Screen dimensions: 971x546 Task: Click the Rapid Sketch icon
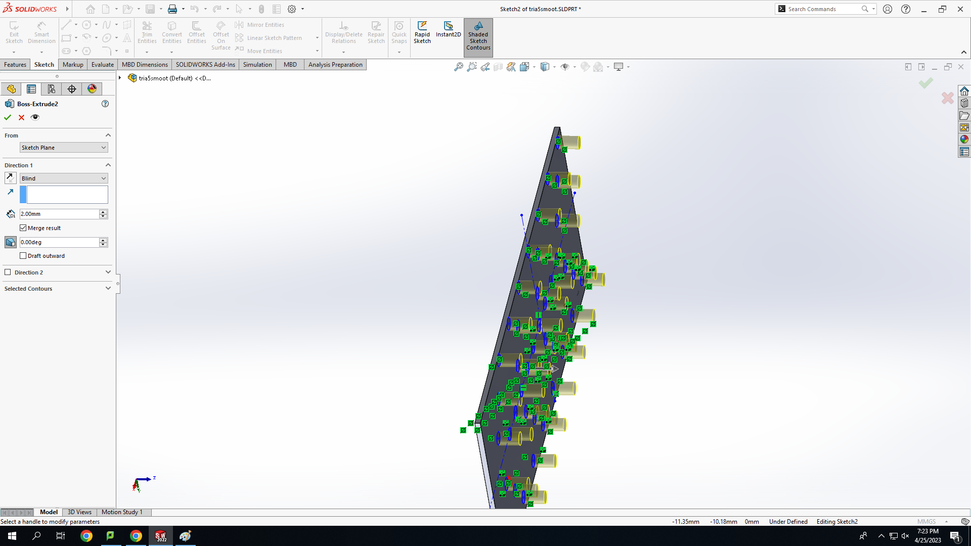click(422, 26)
